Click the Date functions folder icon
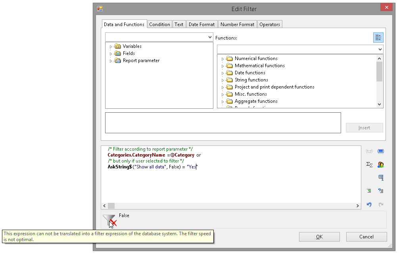This screenshot has width=399, height=255. coord(230,73)
